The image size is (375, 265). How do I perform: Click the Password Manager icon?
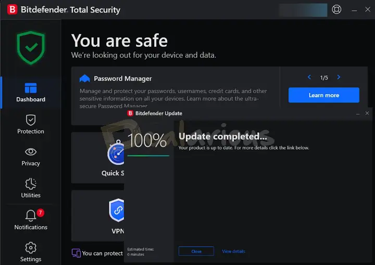point(84,78)
